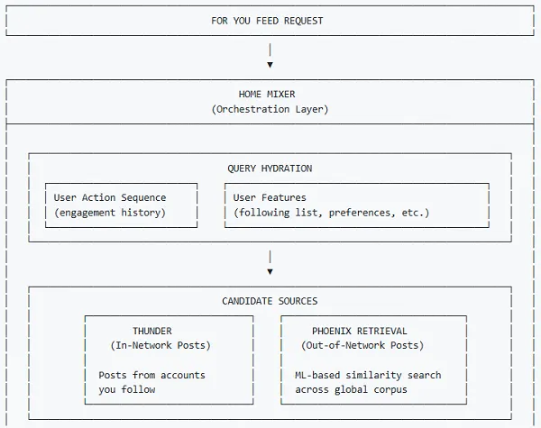Click the 'ML-based similarity search' line

[368, 375]
